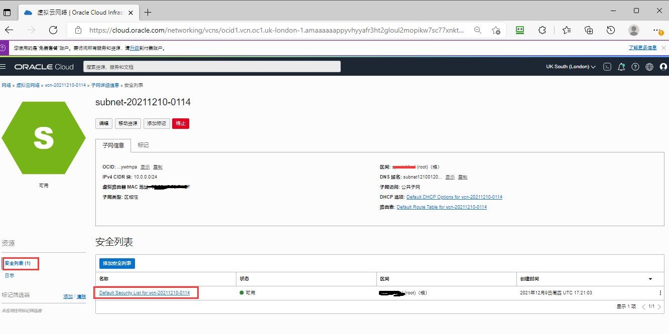Select 日志 in the resources sidebar
The height and width of the screenshot is (334, 669).
click(x=10, y=275)
